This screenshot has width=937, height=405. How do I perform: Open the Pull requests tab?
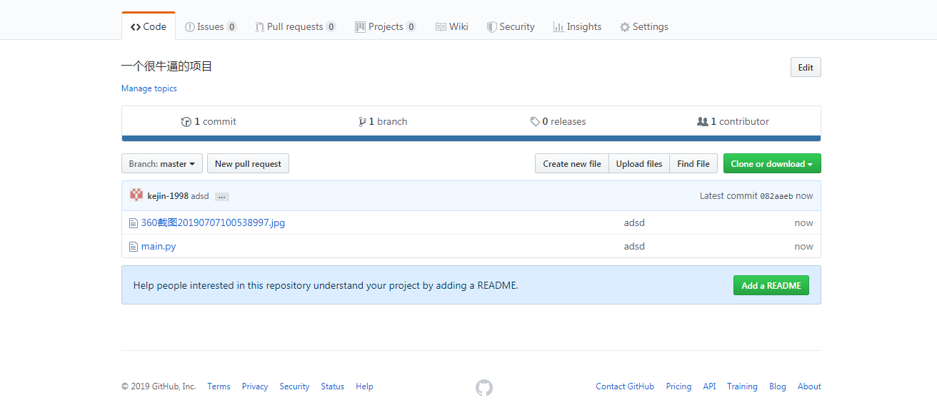pyautogui.click(x=296, y=26)
